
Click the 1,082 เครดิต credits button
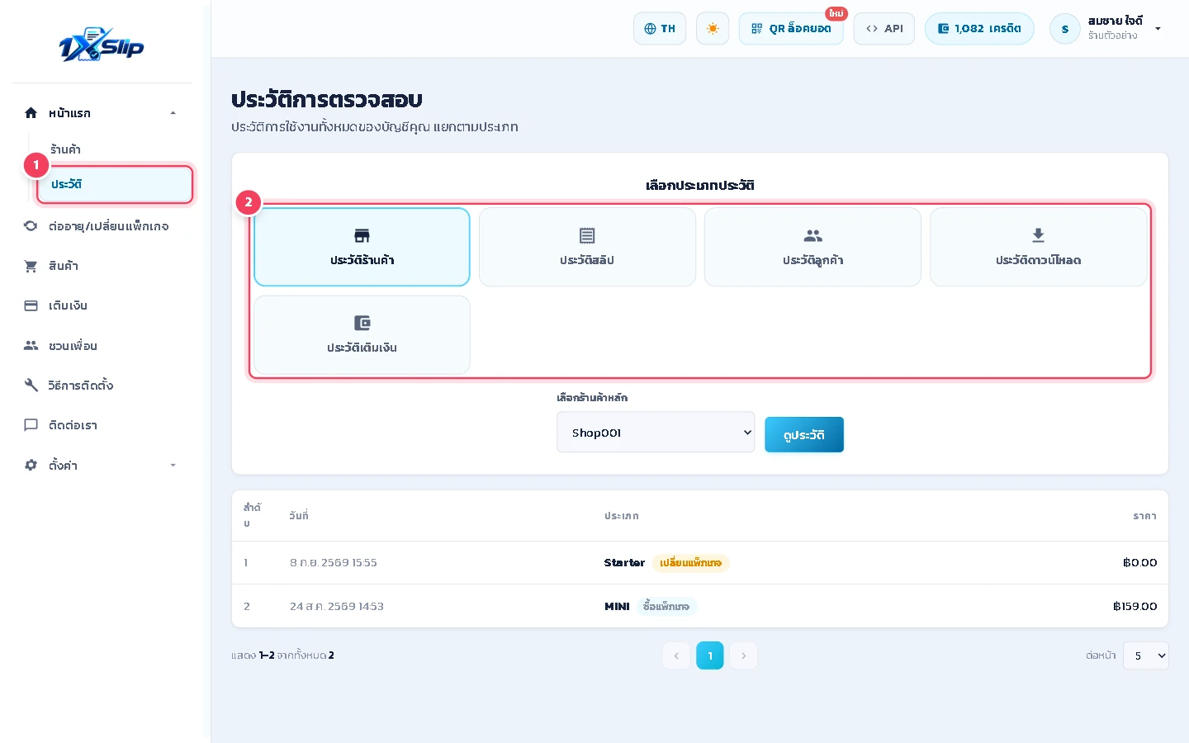click(x=979, y=29)
